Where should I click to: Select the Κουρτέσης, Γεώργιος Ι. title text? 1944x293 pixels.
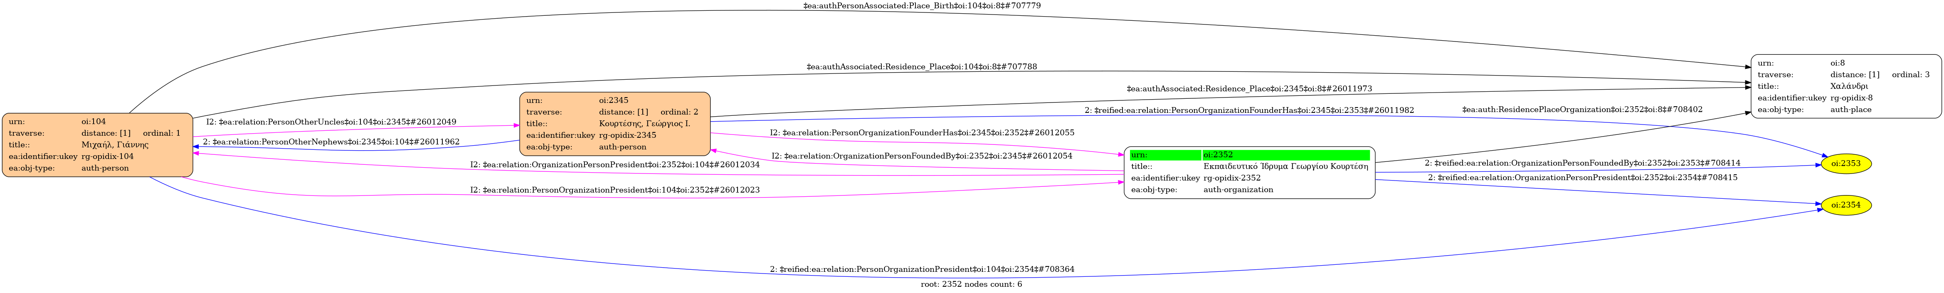pyautogui.click(x=644, y=124)
